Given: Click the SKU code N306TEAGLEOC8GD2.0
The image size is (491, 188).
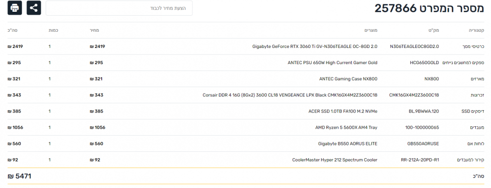Looking at the screenshot, I should (414, 47).
